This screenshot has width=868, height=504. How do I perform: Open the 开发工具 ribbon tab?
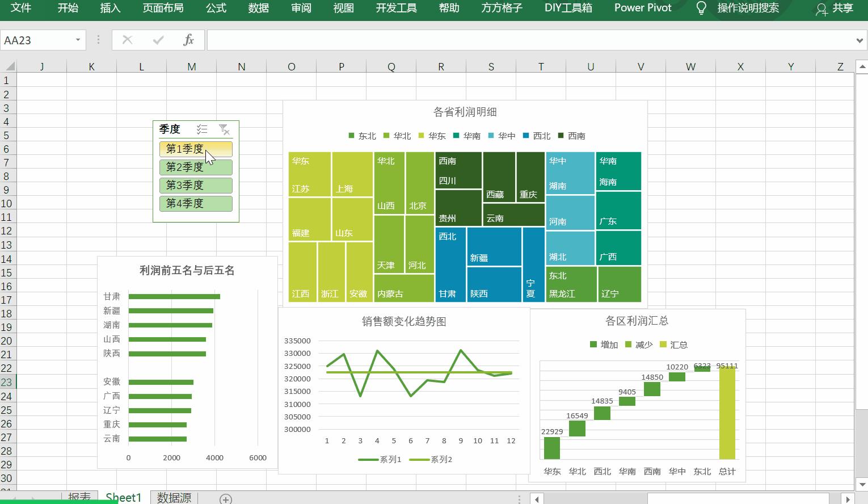coord(397,8)
